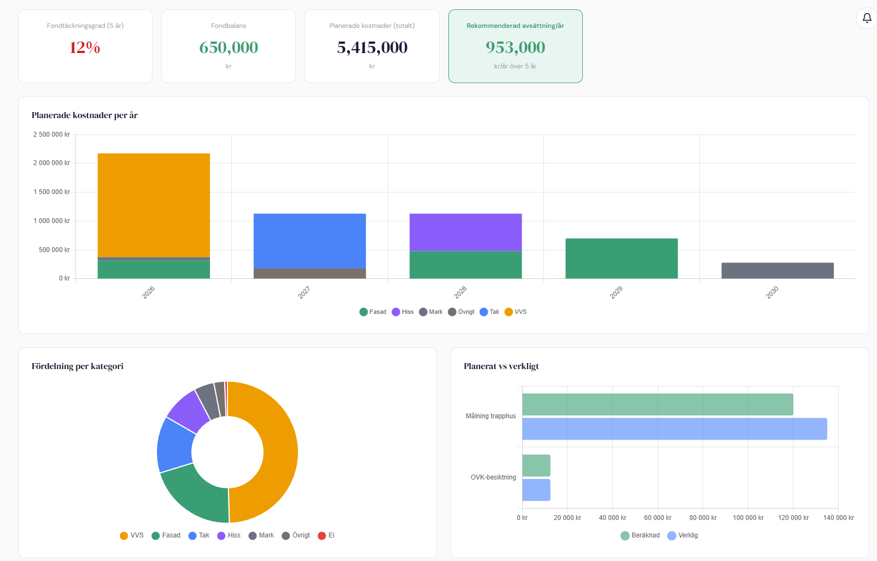Viewport: 877px width, 561px height.
Task: Toggle Hiss series in yearly cost legend
Action: (402, 312)
